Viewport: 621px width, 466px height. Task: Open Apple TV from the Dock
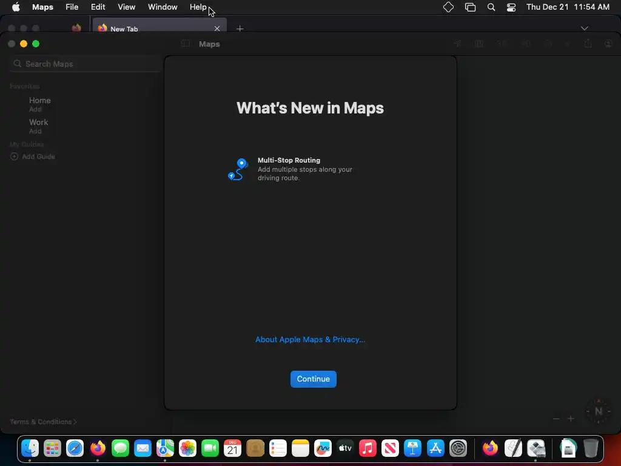(x=345, y=448)
